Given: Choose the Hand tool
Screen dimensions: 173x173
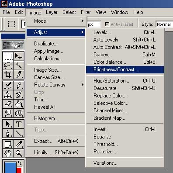Looking at the screenshot, I should (8, 153).
